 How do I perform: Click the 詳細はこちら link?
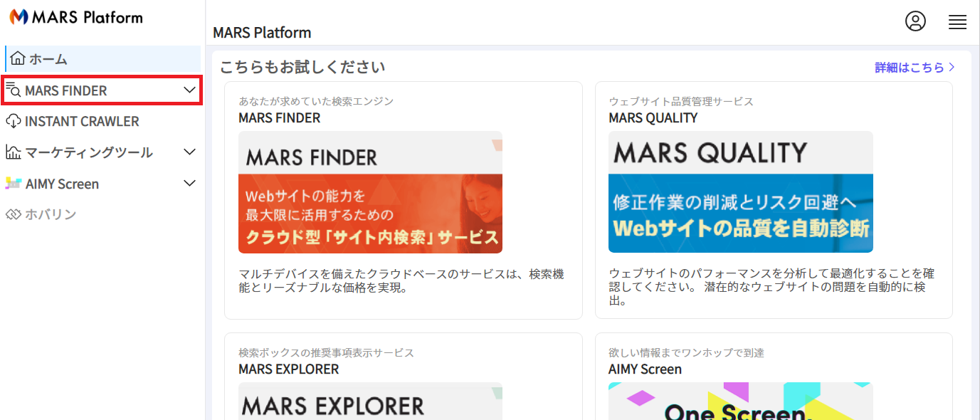tap(909, 68)
